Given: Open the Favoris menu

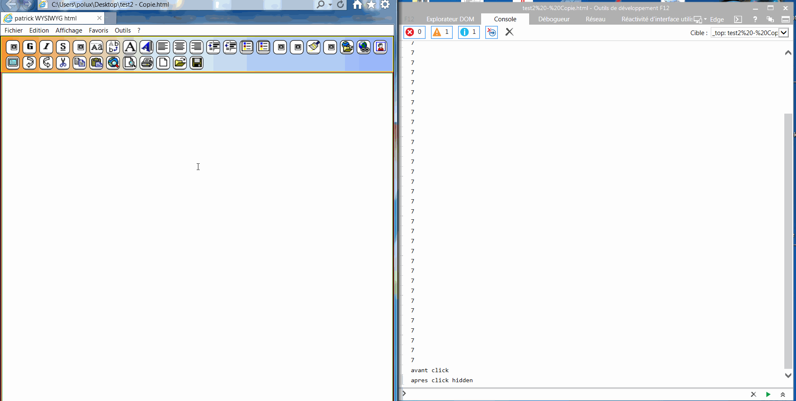Looking at the screenshot, I should (x=99, y=30).
